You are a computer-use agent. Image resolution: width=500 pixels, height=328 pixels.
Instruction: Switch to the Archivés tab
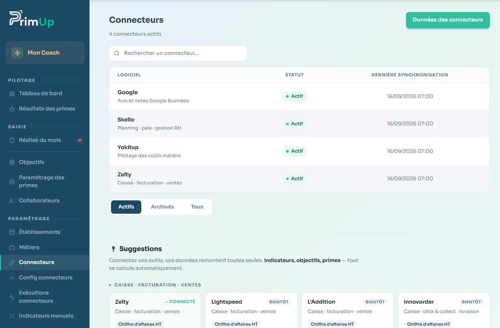coord(162,207)
